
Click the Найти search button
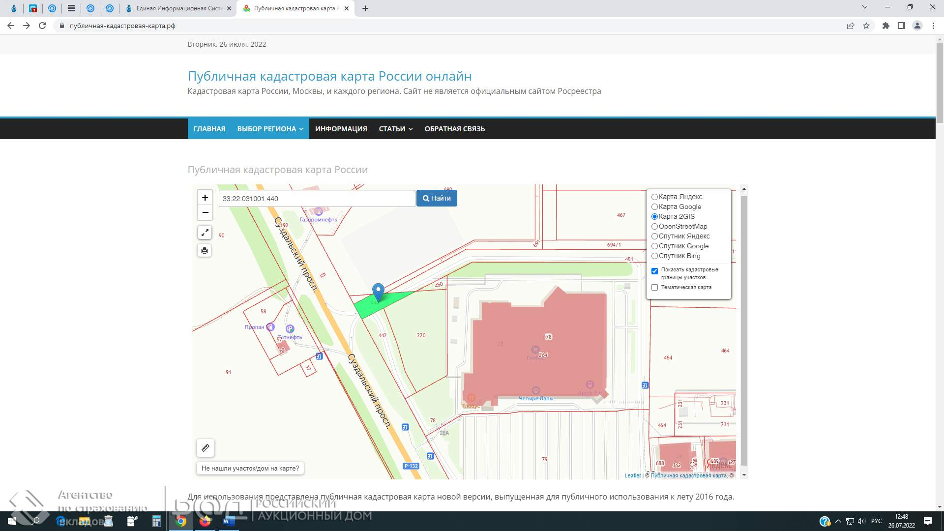pyautogui.click(x=437, y=198)
